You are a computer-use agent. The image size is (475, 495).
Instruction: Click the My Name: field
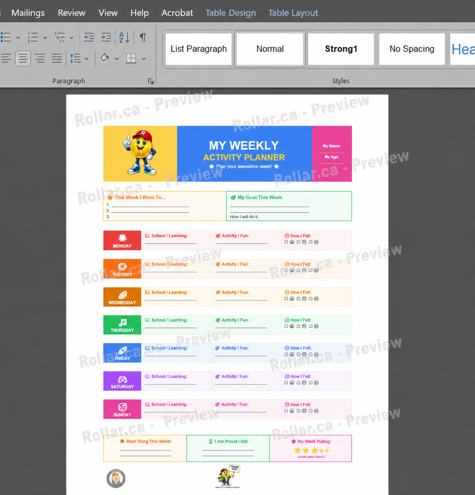(332, 146)
